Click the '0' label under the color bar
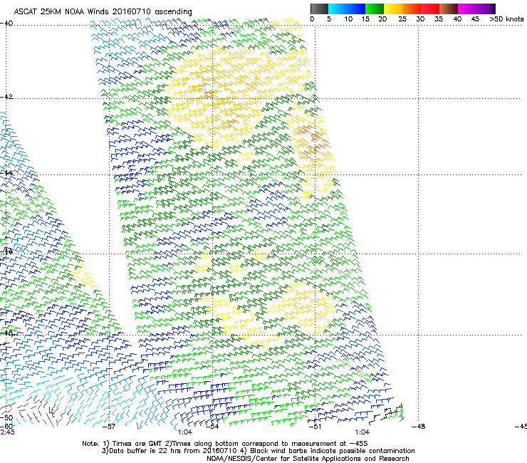This screenshot has width=527, height=463. click(312, 19)
